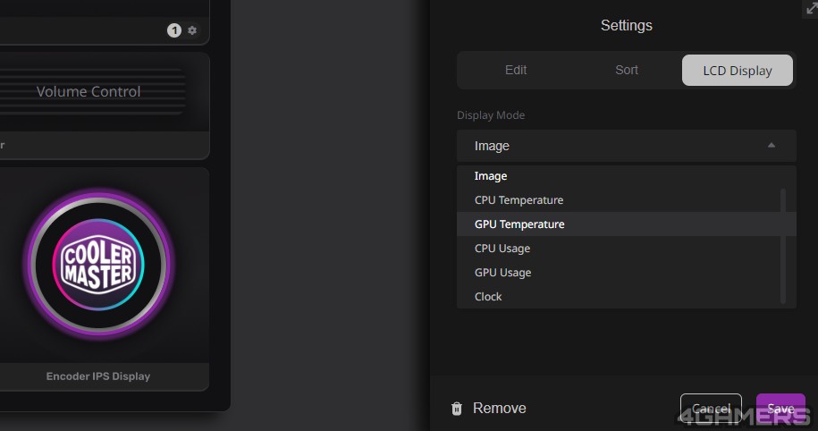Image resolution: width=818 pixels, height=431 pixels.
Task: Switch to the Edit tab
Action: 516,70
